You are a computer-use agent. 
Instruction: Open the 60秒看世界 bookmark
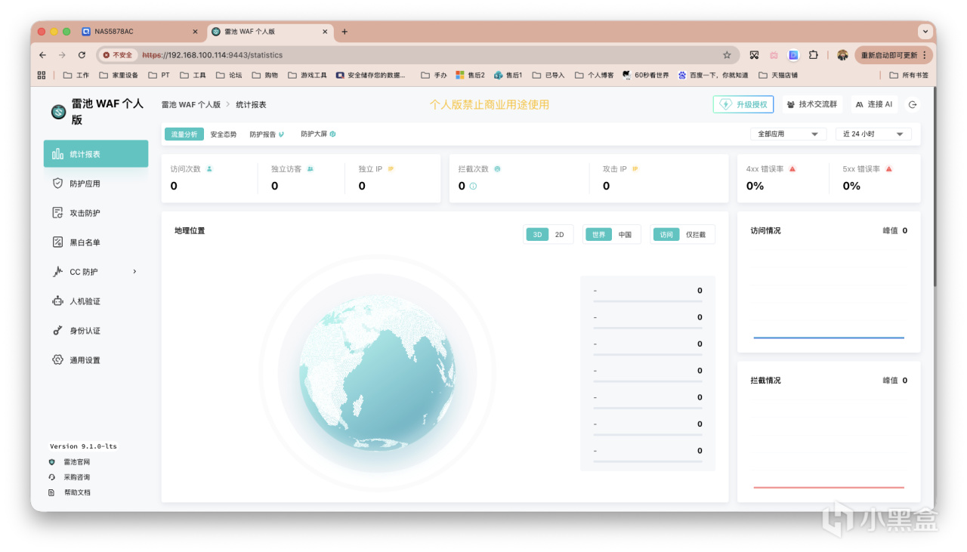coord(645,75)
